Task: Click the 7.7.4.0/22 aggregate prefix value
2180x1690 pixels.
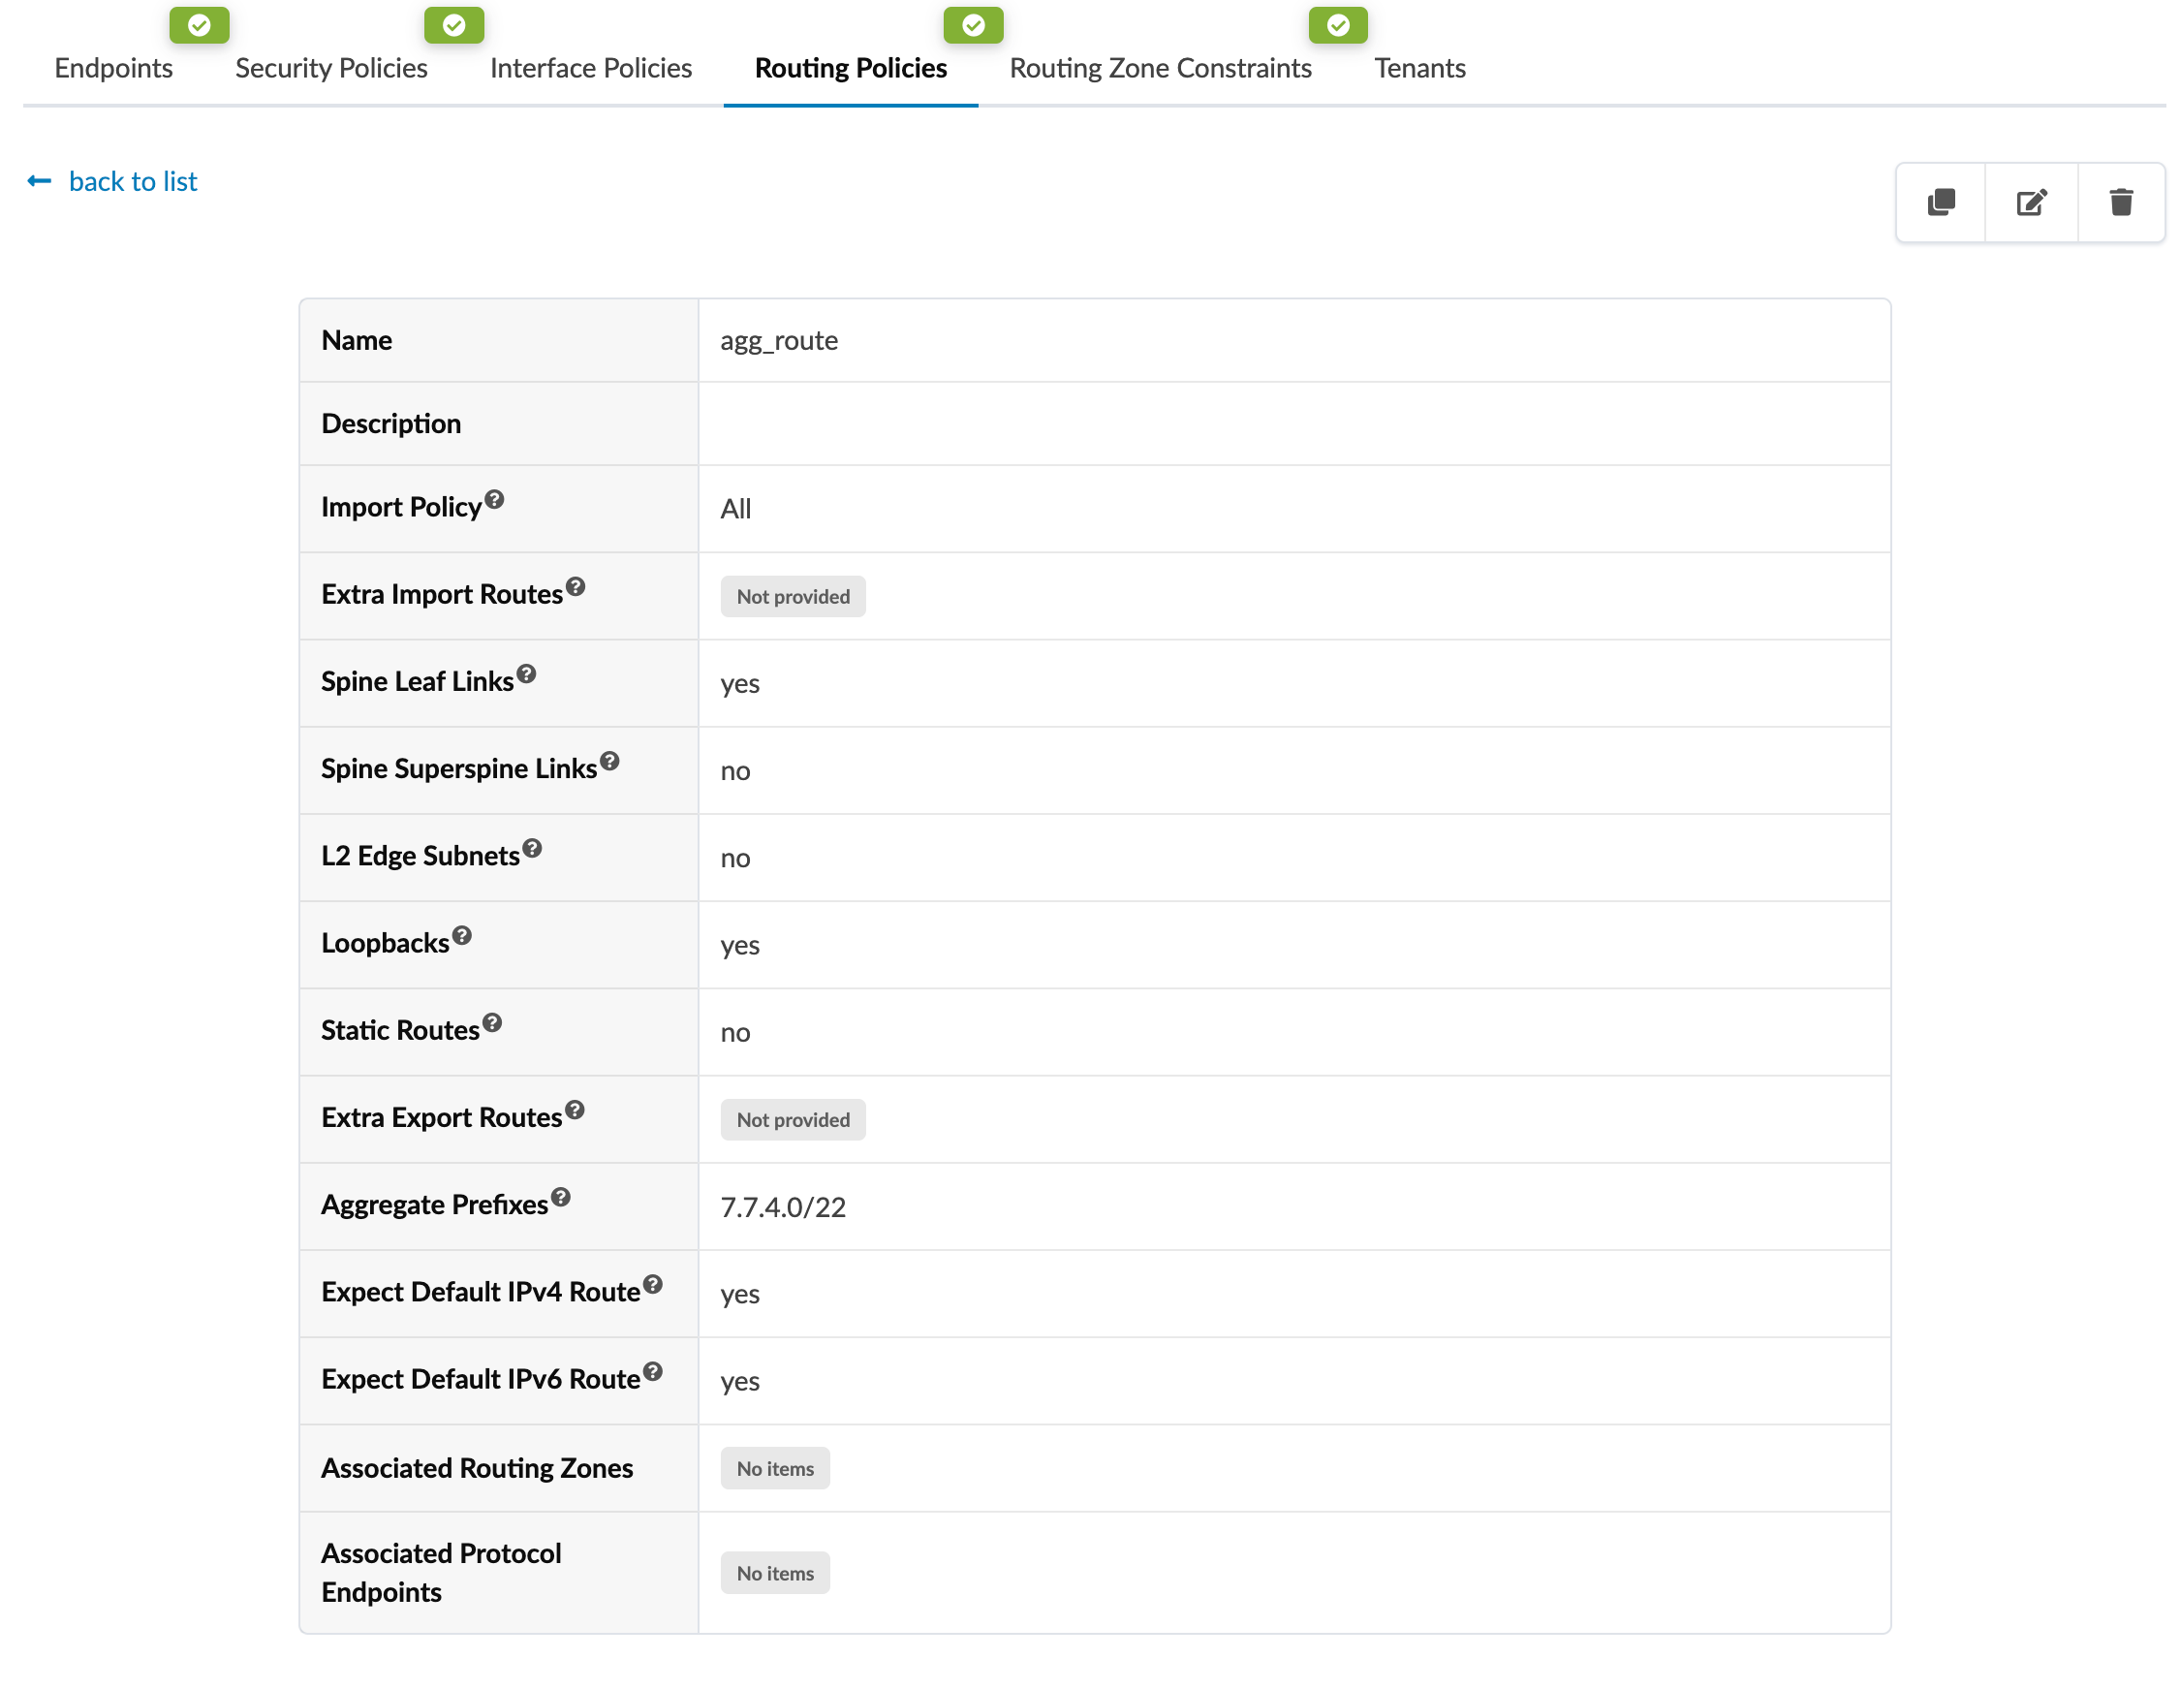Action: (x=783, y=1206)
